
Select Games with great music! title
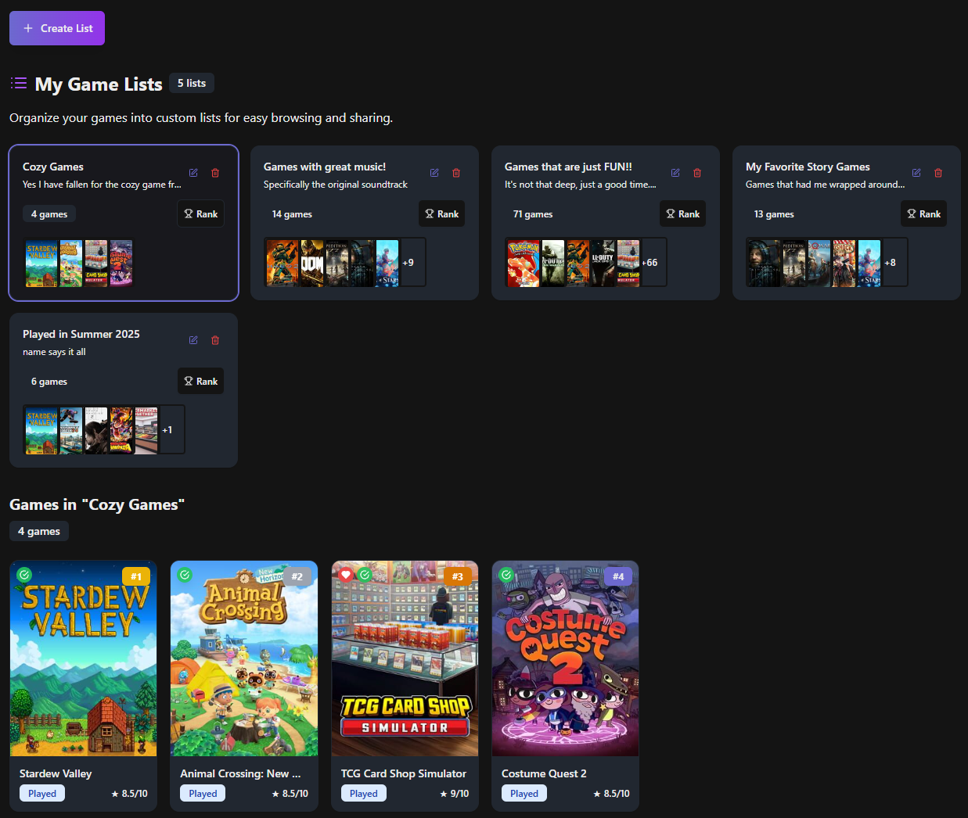pyautogui.click(x=325, y=167)
